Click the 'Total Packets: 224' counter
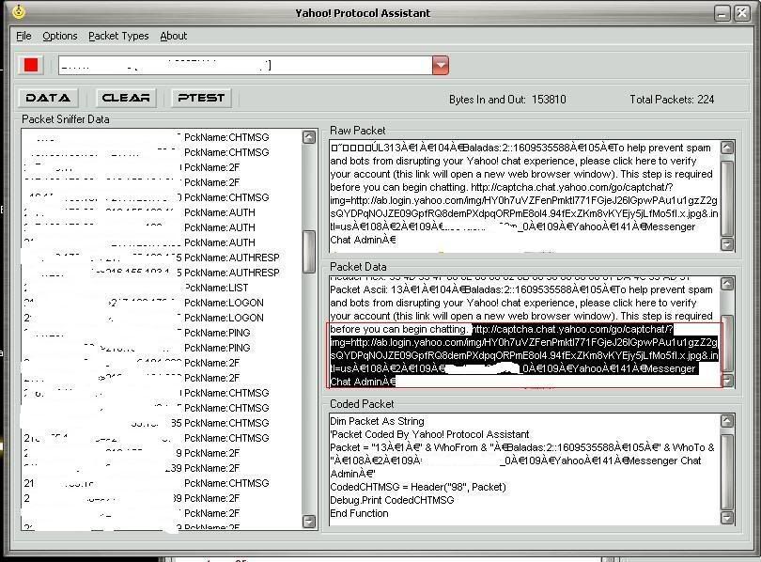Image resolution: width=761 pixels, height=562 pixels. coord(672,100)
